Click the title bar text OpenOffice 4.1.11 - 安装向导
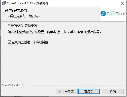The height and width of the screenshot is (97, 127). (28, 3)
